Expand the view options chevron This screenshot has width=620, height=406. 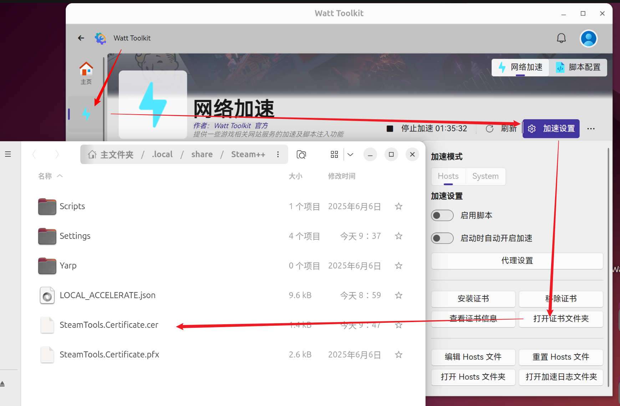tap(350, 154)
